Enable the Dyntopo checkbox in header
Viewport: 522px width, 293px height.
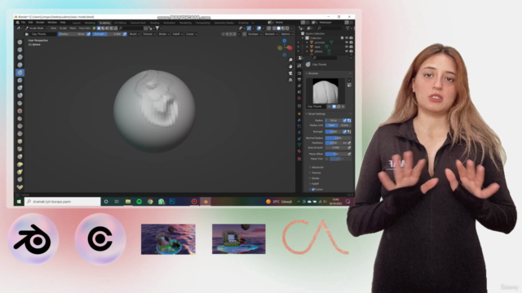pos(245,34)
